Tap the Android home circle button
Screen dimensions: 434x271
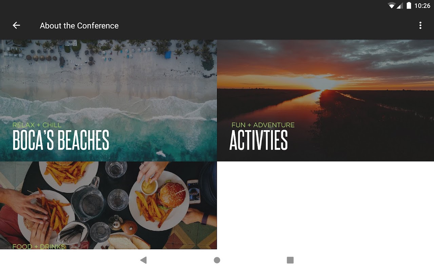click(217, 260)
